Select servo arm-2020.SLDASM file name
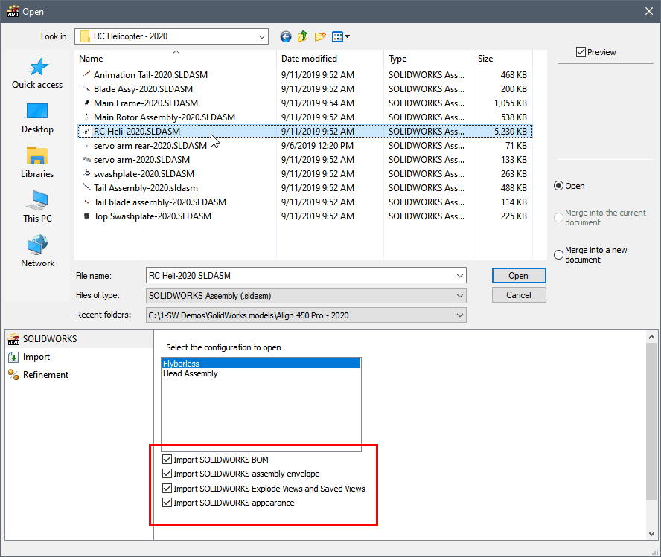661x557 pixels. [141, 160]
